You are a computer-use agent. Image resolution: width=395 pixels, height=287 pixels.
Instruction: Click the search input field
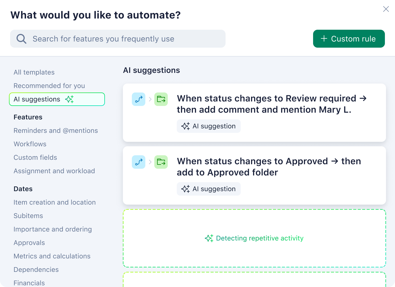[x=118, y=39]
